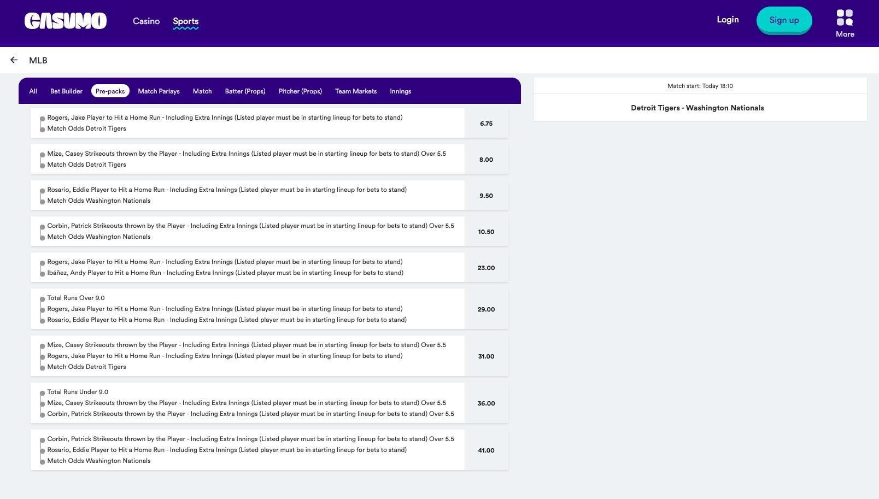Select the 10.50 odds button
Viewport: 879px width, 499px height.
(x=486, y=232)
